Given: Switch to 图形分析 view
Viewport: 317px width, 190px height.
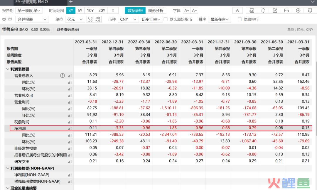Looking at the screenshot, I should pos(156,11).
